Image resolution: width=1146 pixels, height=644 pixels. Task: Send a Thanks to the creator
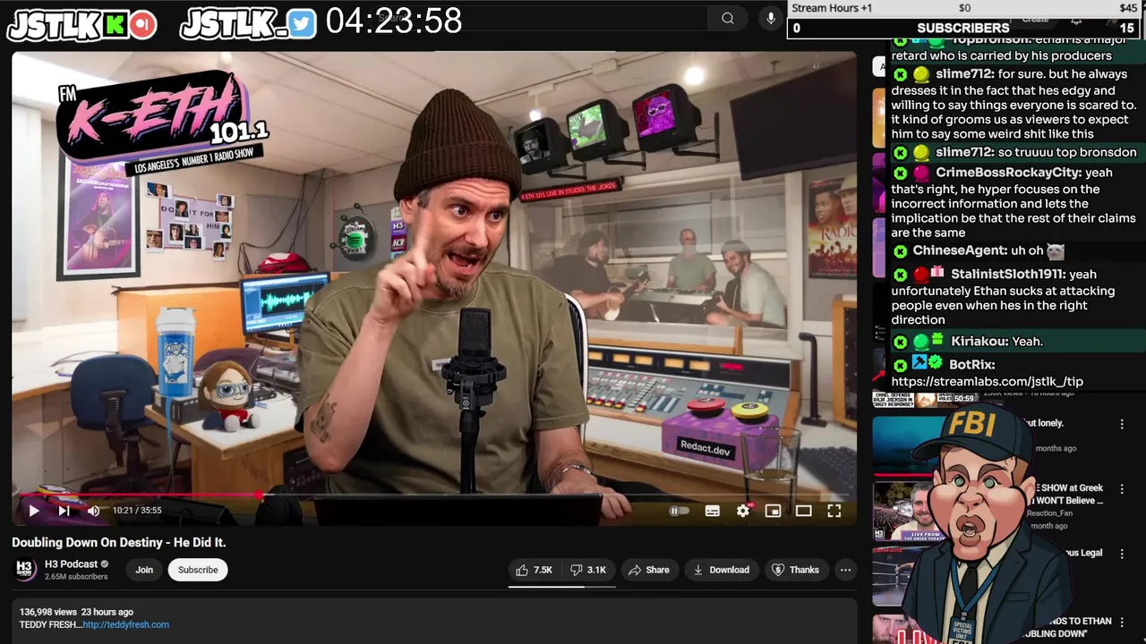click(x=795, y=570)
